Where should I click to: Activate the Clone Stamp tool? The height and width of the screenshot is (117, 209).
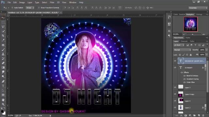coord(3,54)
